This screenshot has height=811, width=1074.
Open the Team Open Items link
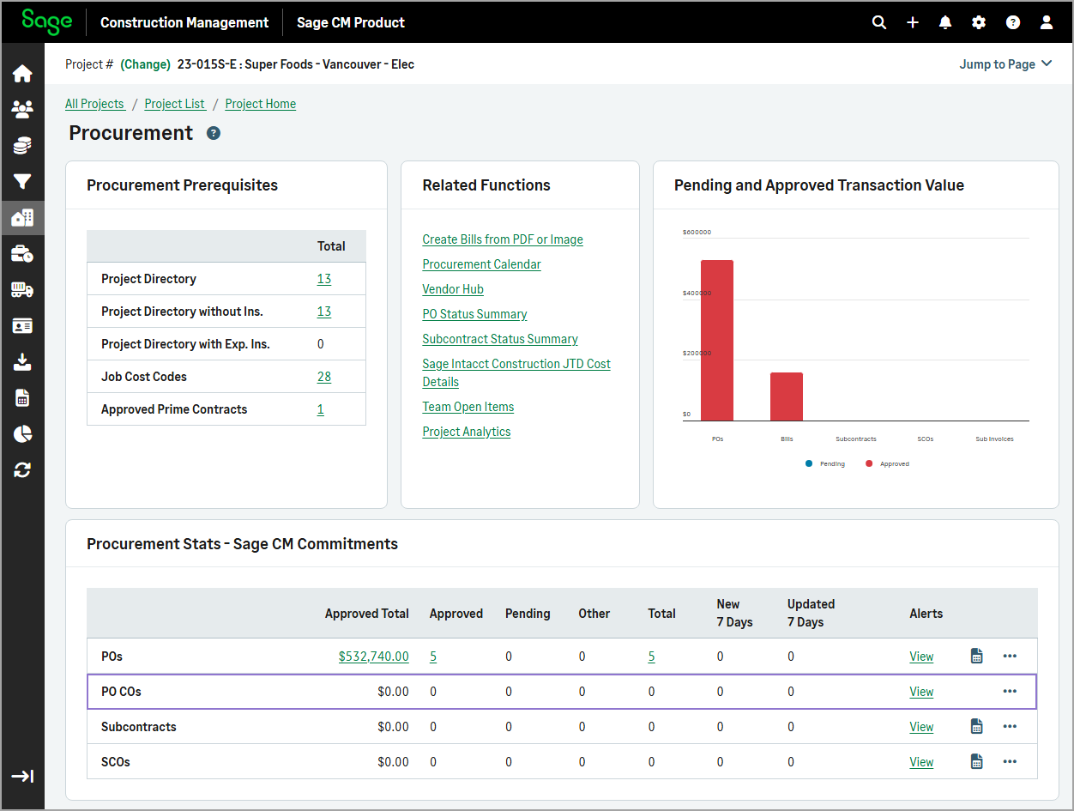(x=468, y=407)
